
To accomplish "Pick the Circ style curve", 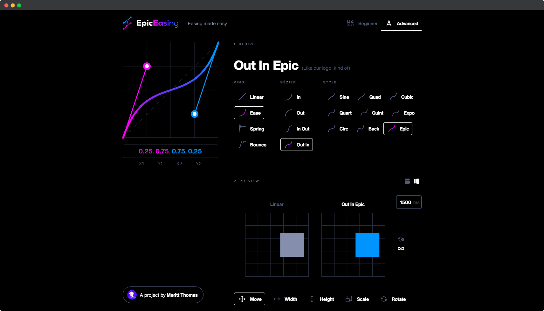I will coord(338,129).
